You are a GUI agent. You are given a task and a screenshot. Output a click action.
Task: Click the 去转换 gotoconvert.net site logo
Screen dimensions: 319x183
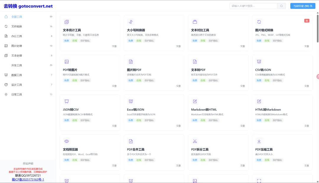[28, 6]
